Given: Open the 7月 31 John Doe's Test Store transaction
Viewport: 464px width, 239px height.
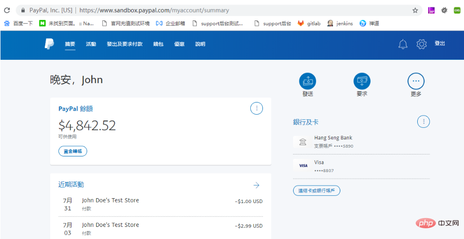Looking at the screenshot, I should click(x=161, y=204).
